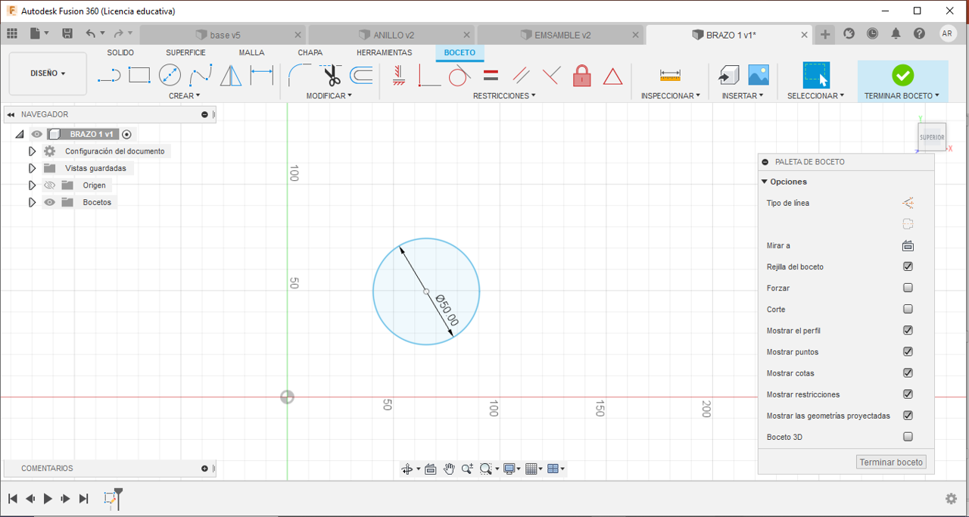The height and width of the screenshot is (517, 969).
Task: Click the Undo arrow
Action: pyautogui.click(x=91, y=33)
